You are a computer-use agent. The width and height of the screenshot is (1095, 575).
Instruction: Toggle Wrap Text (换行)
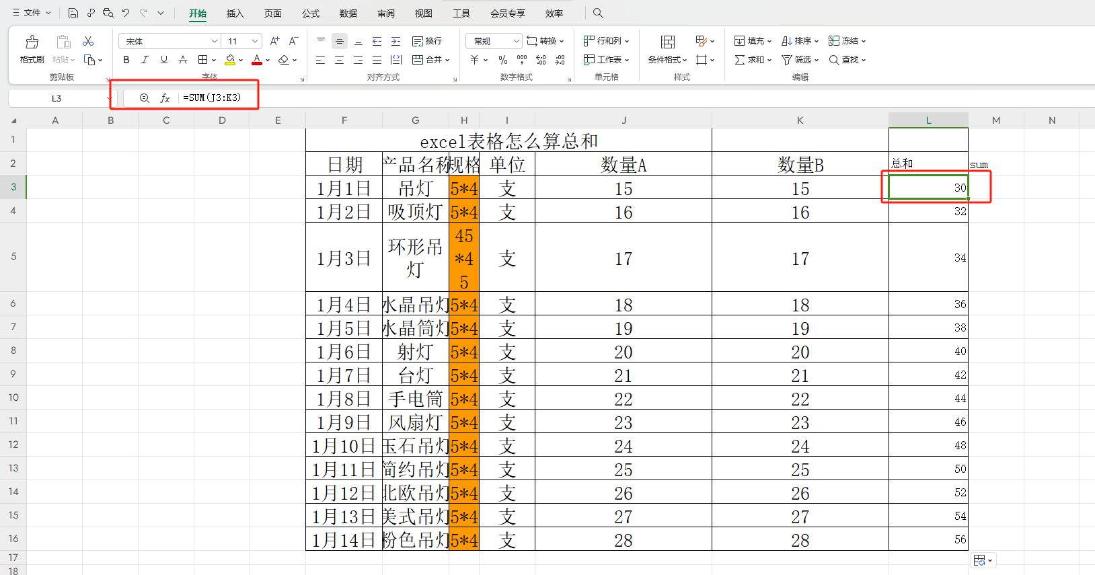point(427,41)
